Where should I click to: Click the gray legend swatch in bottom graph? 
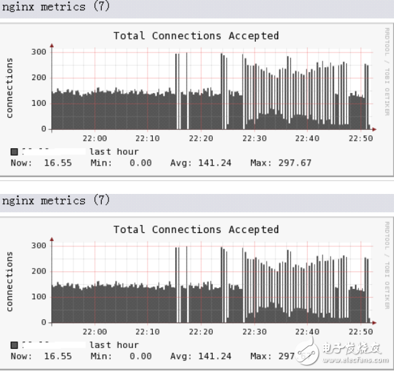(14, 345)
